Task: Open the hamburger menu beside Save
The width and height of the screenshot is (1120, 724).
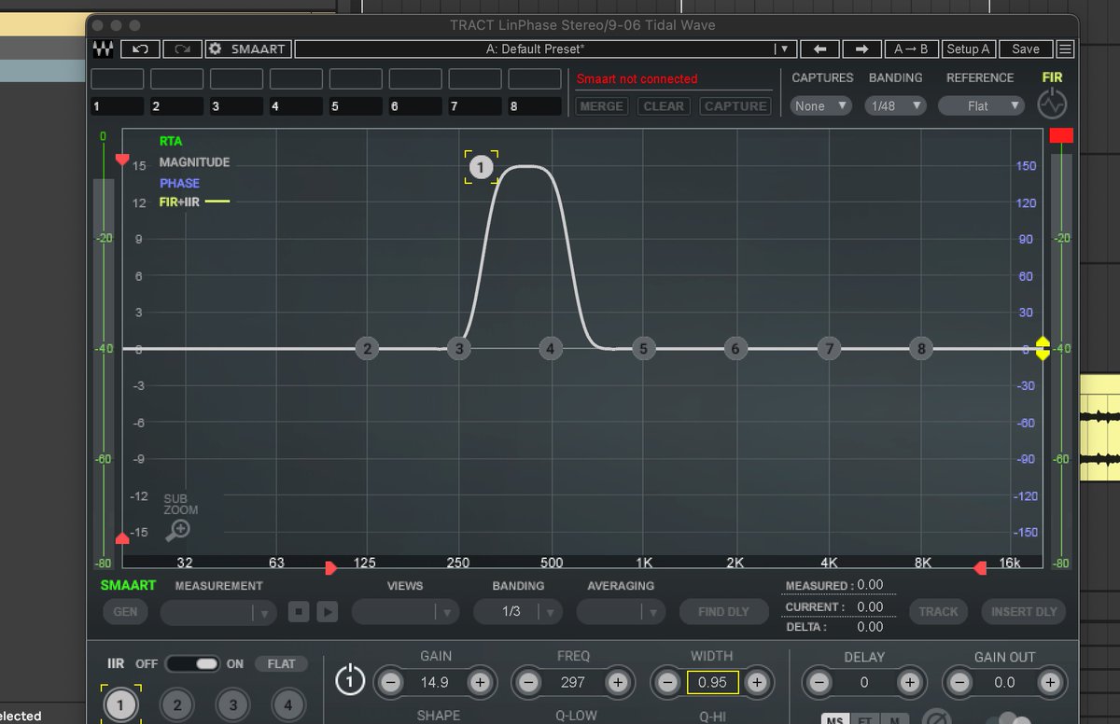Action: pyautogui.click(x=1065, y=49)
